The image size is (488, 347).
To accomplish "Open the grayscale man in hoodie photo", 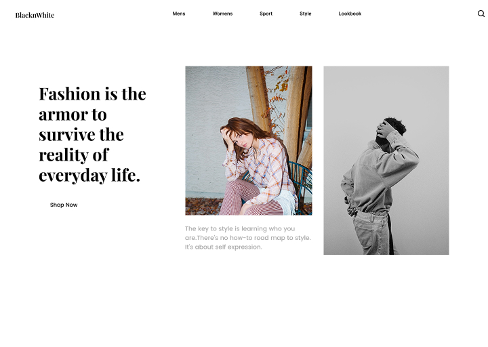I will coord(386,160).
